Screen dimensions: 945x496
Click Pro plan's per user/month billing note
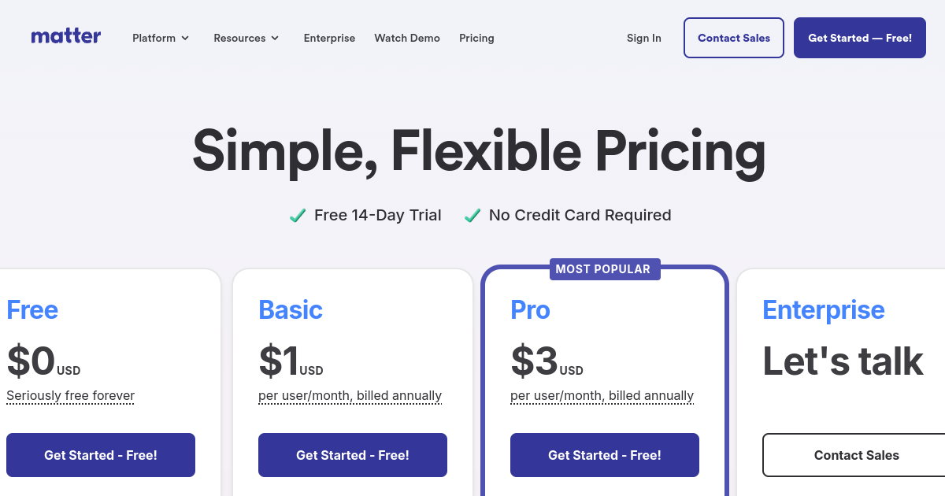click(602, 395)
